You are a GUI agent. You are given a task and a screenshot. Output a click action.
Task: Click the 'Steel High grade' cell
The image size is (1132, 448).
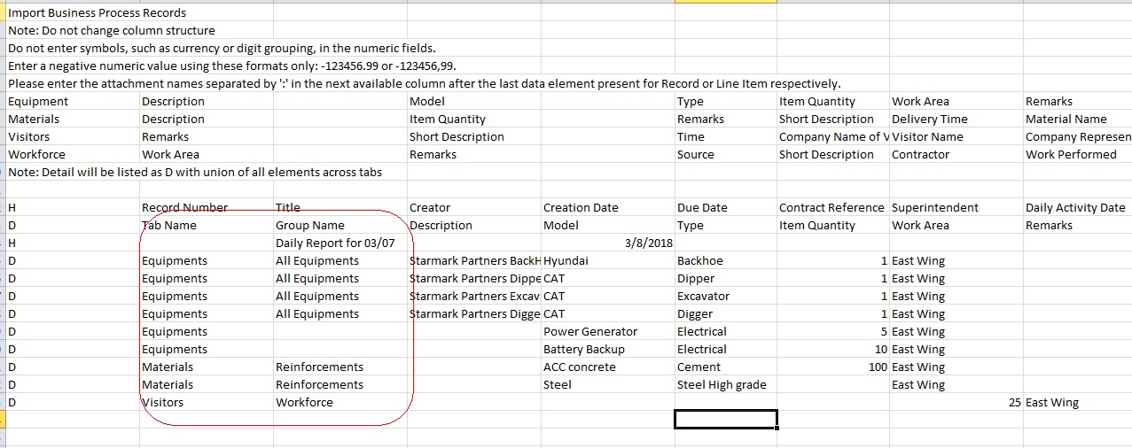click(x=726, y=384)
